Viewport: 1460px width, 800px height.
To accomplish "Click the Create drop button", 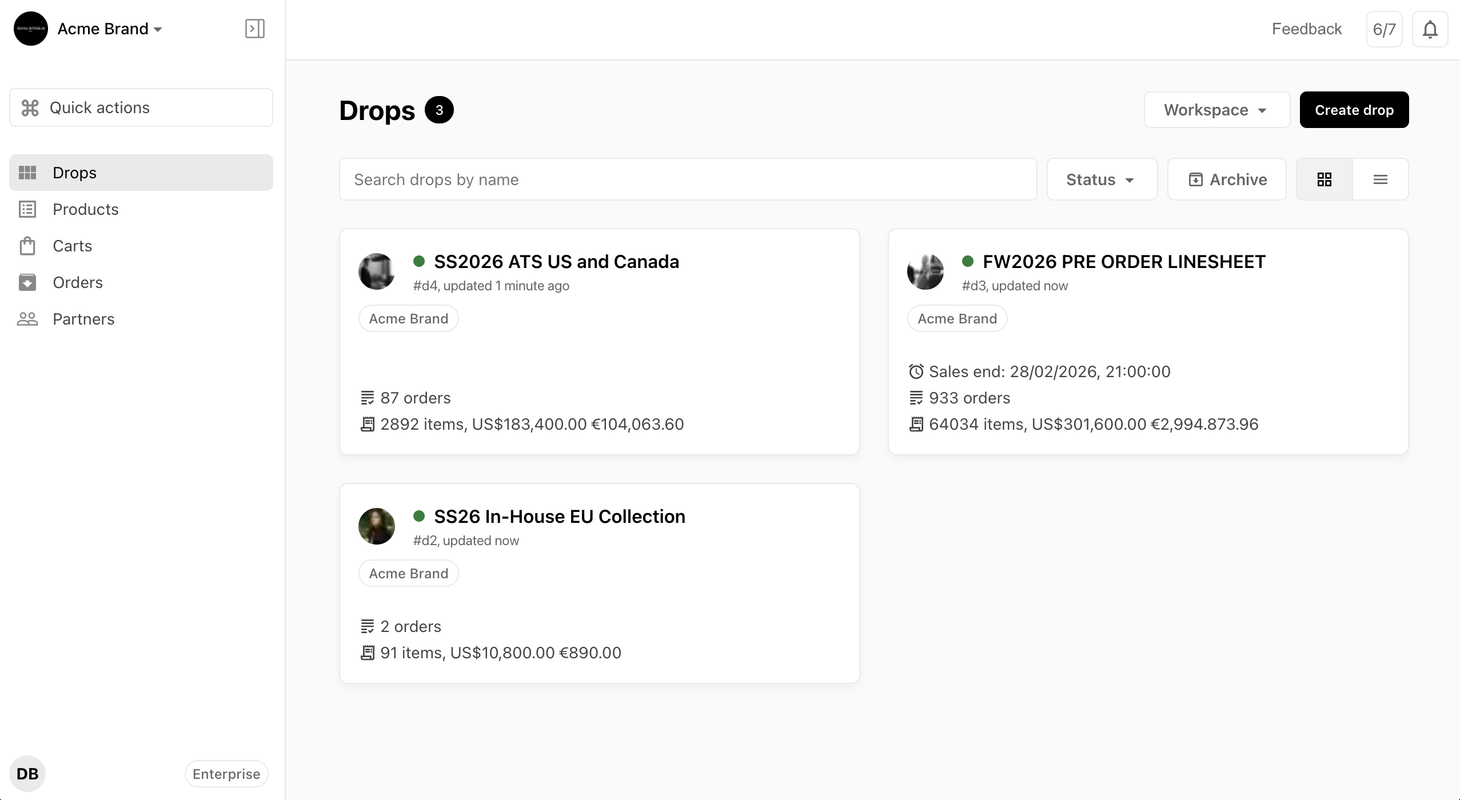I will tap(1354, 110).
